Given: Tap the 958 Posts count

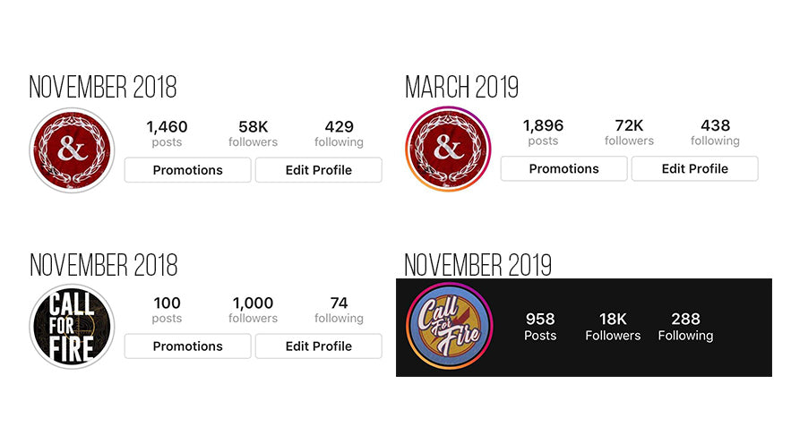Looking at the screenshot, I should click(x=540, y=327).
